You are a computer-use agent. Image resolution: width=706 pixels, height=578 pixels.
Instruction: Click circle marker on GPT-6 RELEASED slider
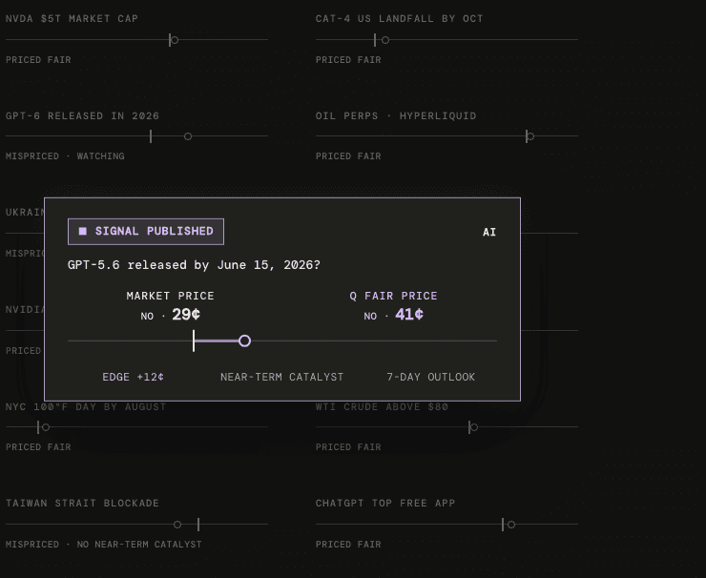click(188, 136)
